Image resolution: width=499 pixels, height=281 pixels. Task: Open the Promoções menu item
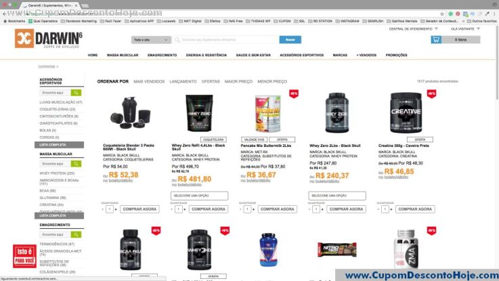click(396, 55)
